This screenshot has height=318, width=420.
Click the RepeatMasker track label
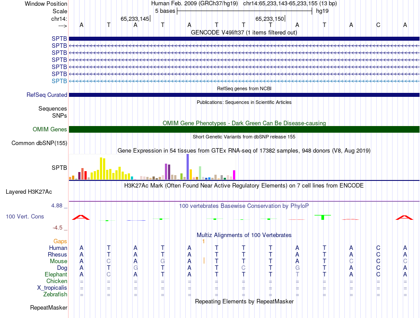point(49,307)
